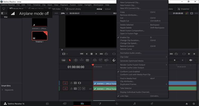Open the Fairlight page music icon

(x=135, y=104)
